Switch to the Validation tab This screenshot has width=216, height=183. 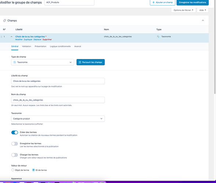pyautogui.click(x=26, y=47)
